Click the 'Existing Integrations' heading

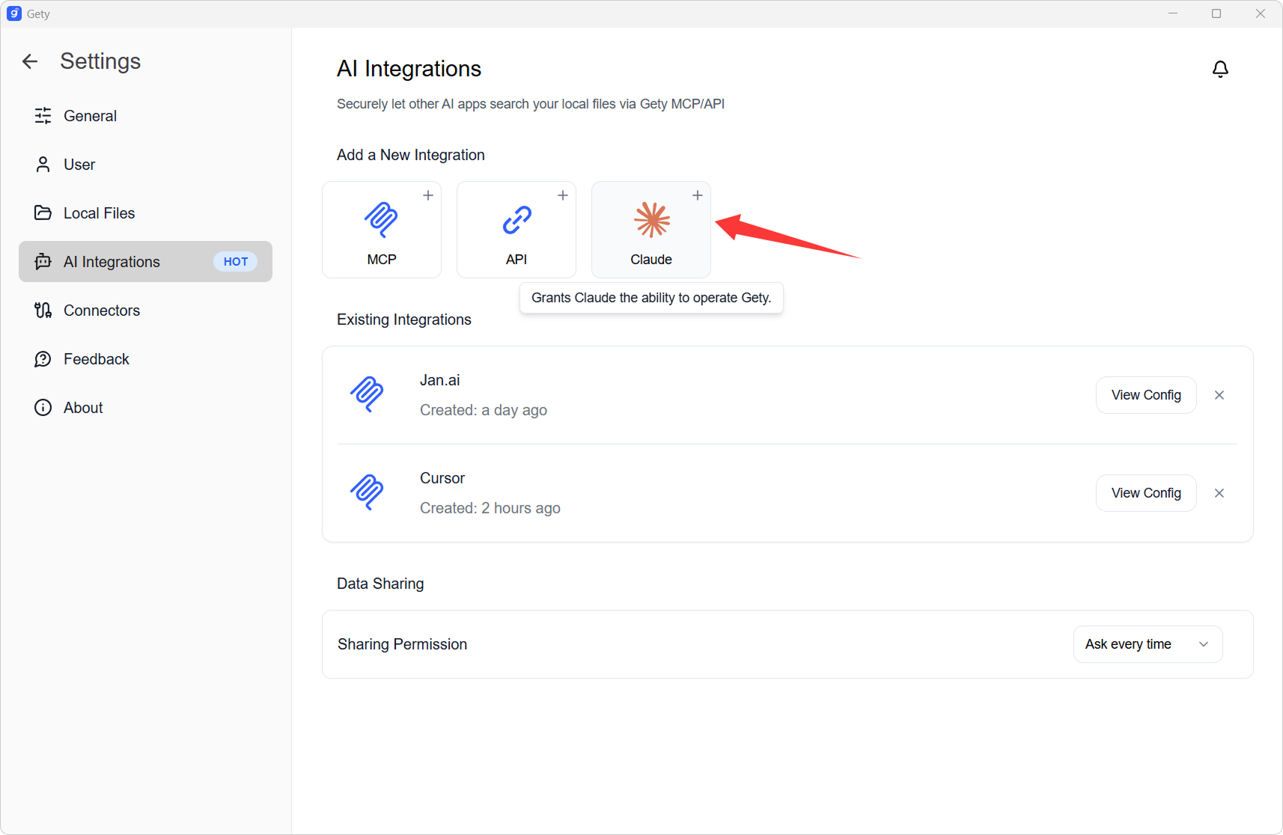point(404,319)
